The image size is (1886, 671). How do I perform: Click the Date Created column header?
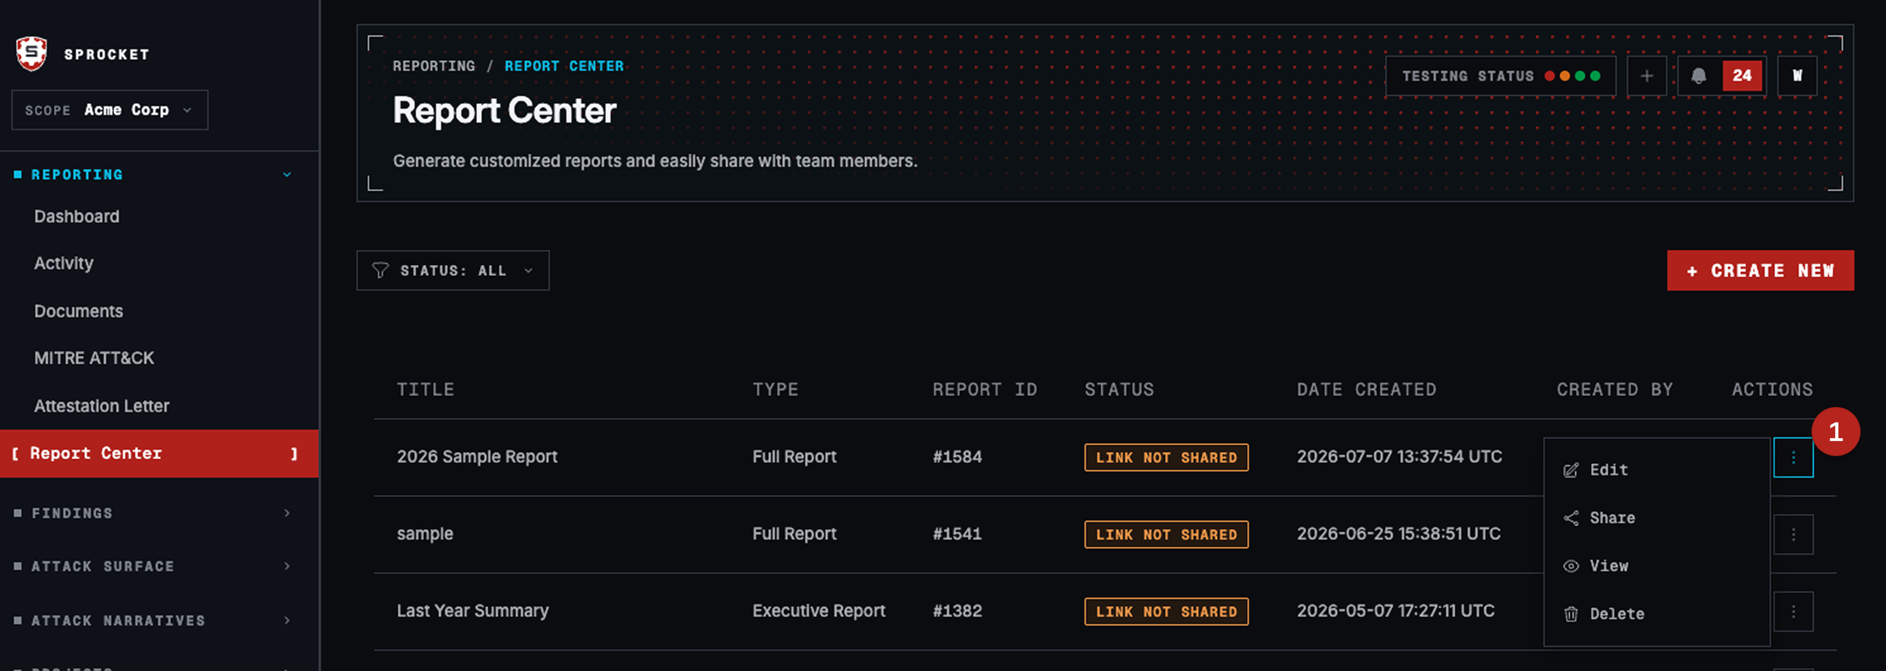pos(1366,389)
